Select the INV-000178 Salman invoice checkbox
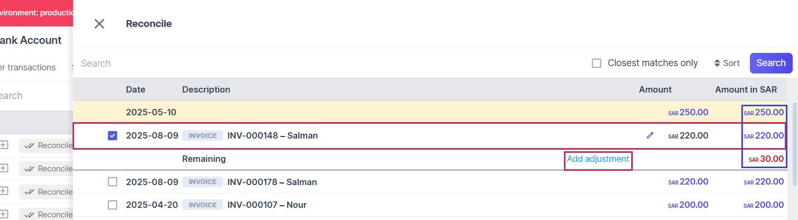This screenshot has height=220, width=798. coord(112,182)
